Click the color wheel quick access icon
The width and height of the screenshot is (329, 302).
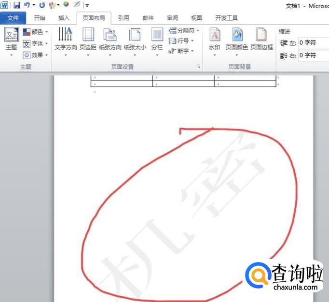click(x=66, y=4)
